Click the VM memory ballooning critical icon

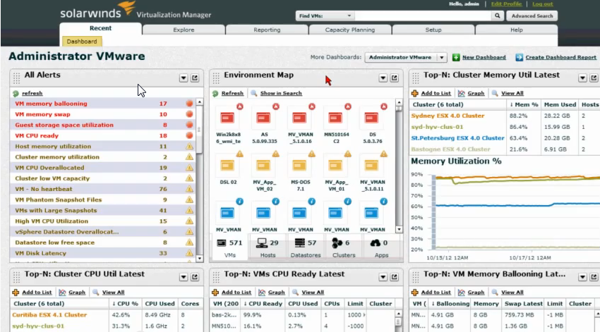click(x=189, y=104)
